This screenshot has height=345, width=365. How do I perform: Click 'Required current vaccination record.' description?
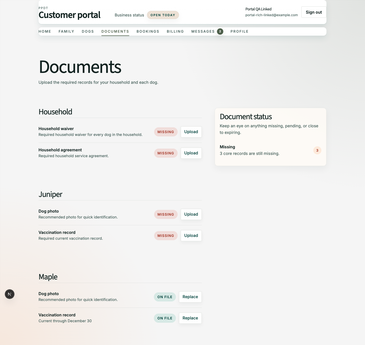pyautogui.click(x=71, y=238)
